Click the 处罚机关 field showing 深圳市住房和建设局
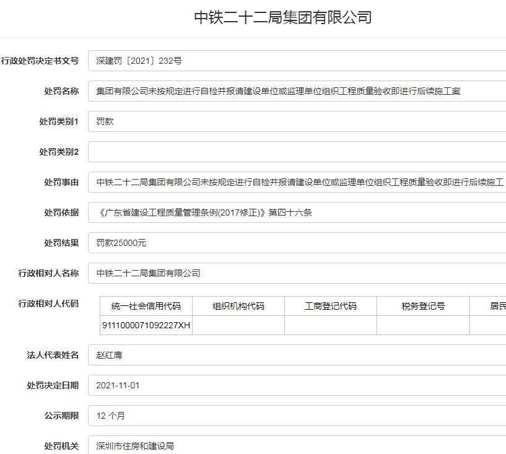The width and height of the screenshot is (506, 454). (297, 445)
